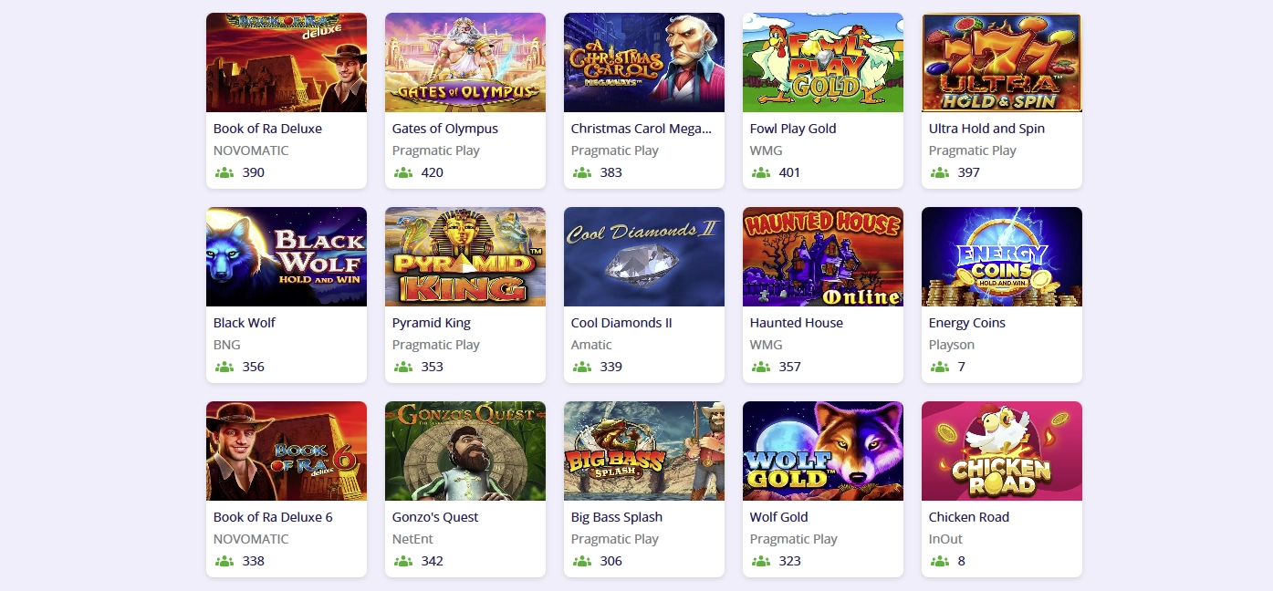Click the Energy Coins game artwork
This screenshot has height=591, width=1273.
(x=1001, y=256)
